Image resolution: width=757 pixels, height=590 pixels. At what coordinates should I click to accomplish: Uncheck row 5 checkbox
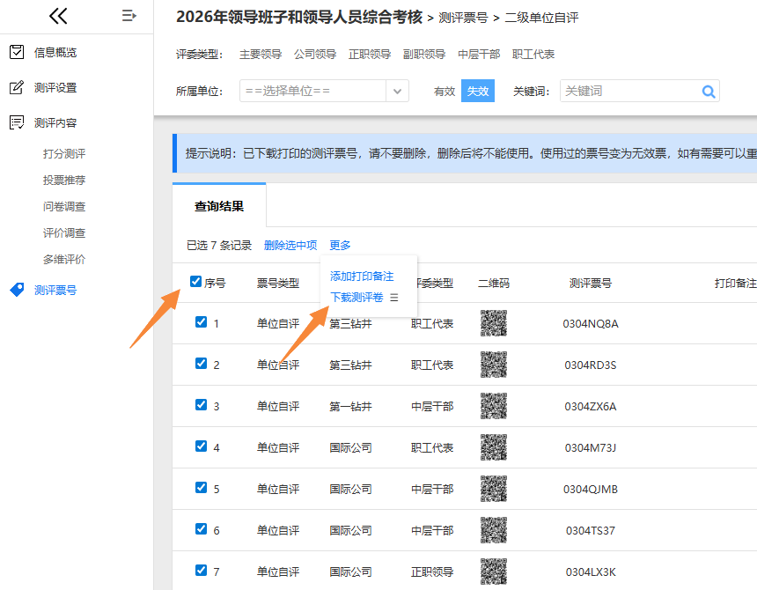click(201, 488)
